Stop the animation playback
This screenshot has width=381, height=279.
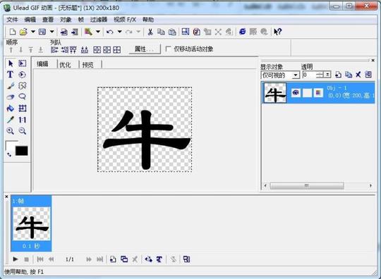(27, 259)
